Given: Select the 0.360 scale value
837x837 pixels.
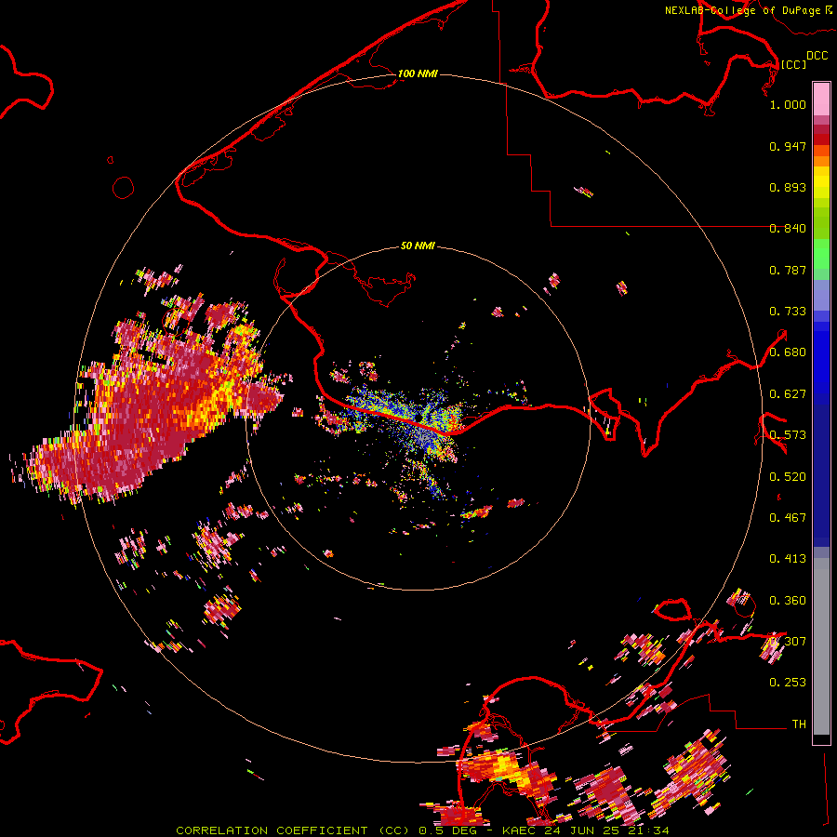Looking at the screenshot, I should tap(788, 601).
